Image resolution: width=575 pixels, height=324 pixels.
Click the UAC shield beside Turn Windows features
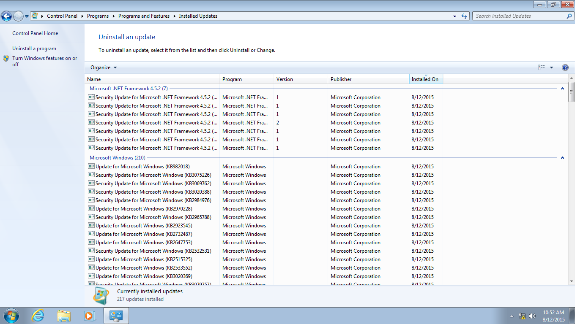[5, 58]
